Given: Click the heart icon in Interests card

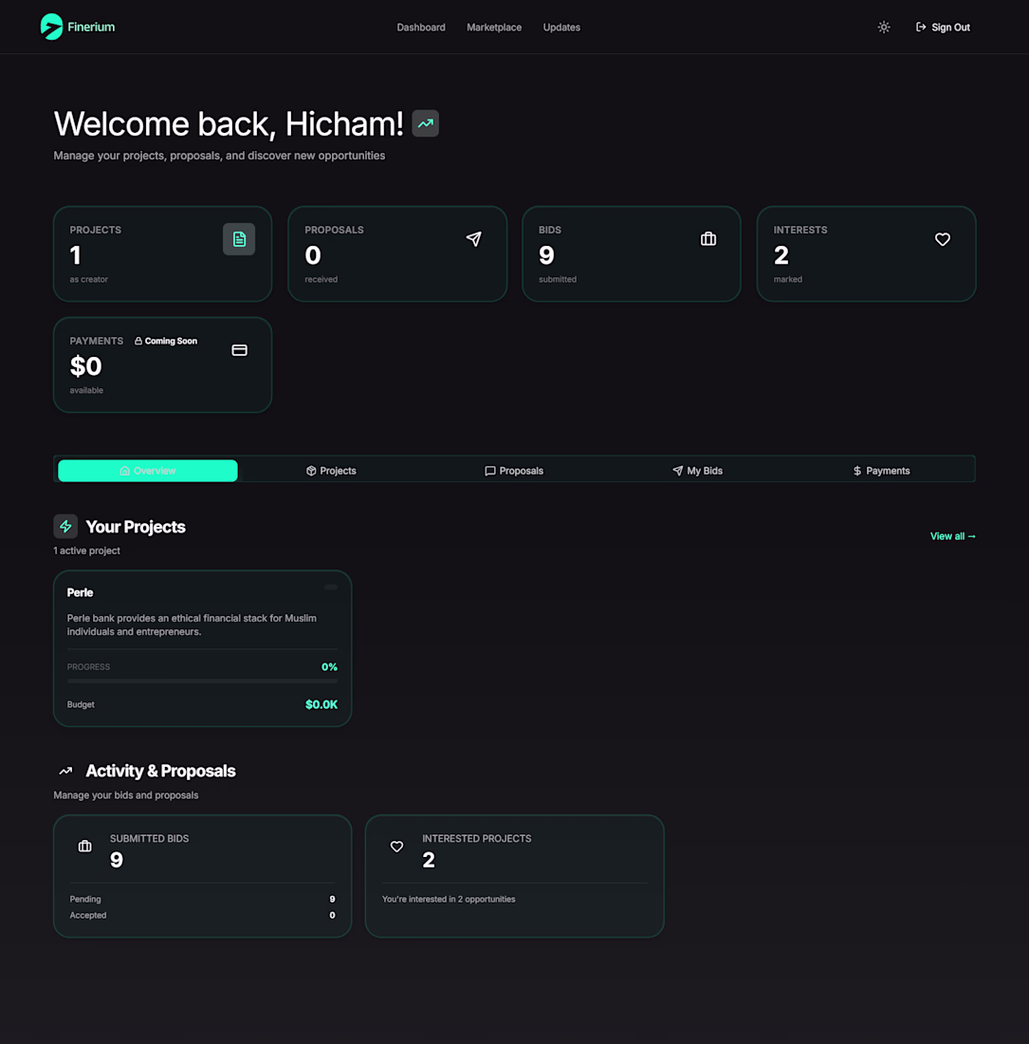Looking at the screenshot, I should (943, 239).
